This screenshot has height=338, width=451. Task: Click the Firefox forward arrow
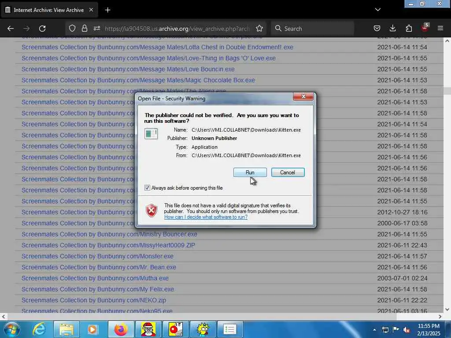click(26, 29)
